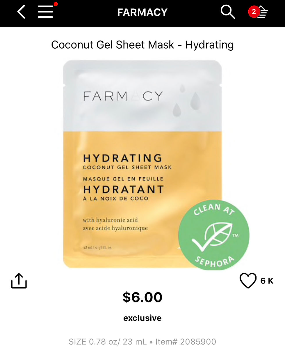Screen dimensions: 285x356
Task: Share this product via share icon
Action: 19,281
